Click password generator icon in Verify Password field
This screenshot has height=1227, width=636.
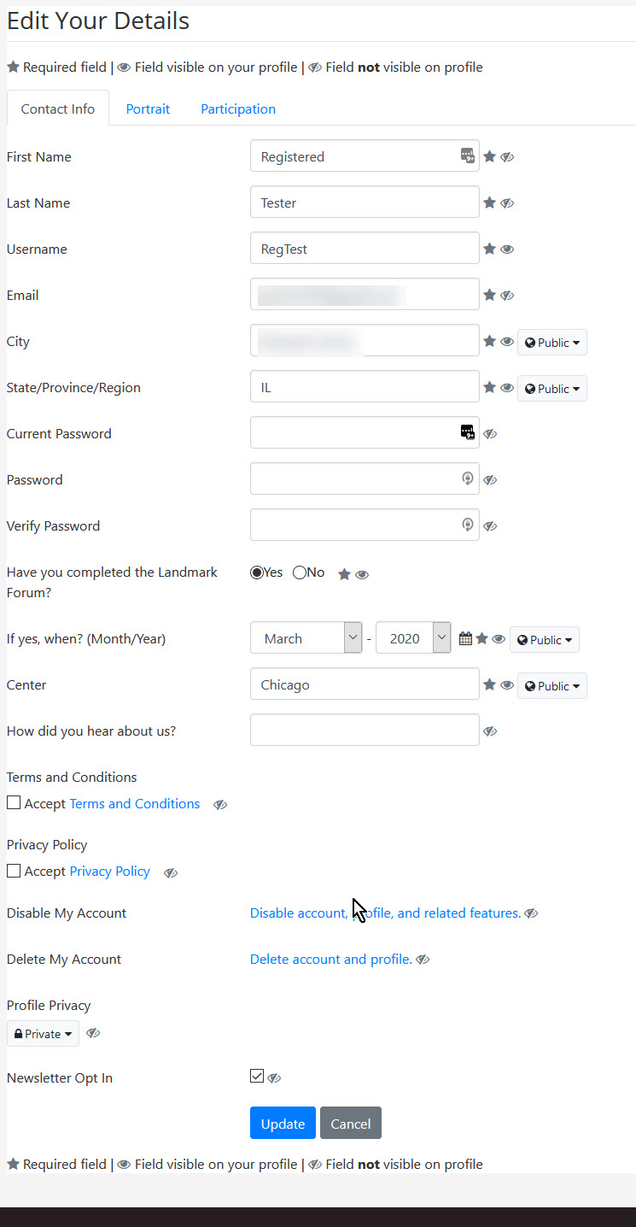point(468,525)
